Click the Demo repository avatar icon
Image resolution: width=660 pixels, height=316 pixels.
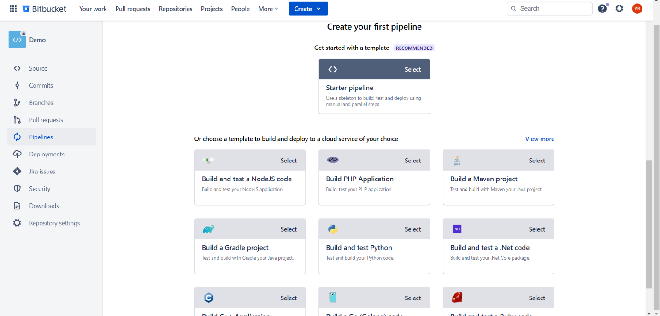17,40
